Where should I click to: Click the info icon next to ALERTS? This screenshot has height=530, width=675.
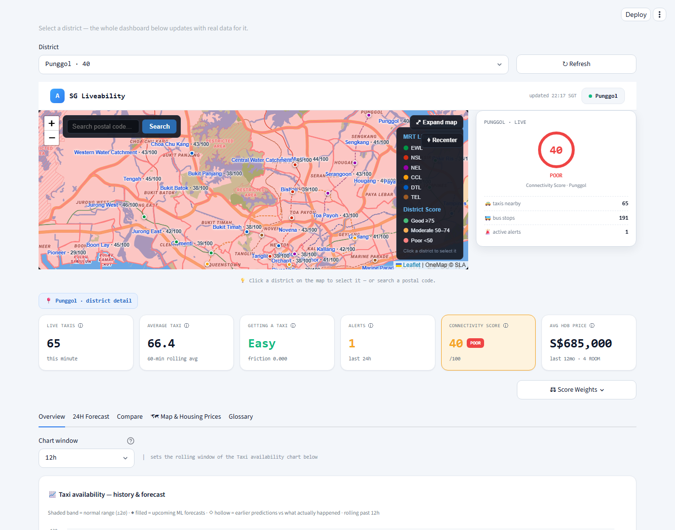click(x=371, y=326)
